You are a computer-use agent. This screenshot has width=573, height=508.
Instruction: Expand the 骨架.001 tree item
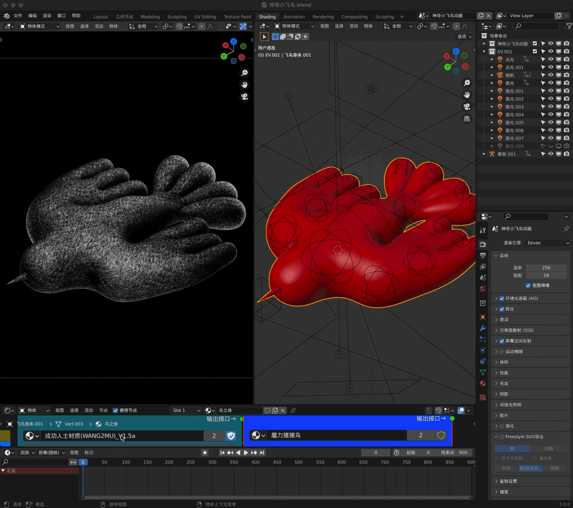click(x=484, y=154)
